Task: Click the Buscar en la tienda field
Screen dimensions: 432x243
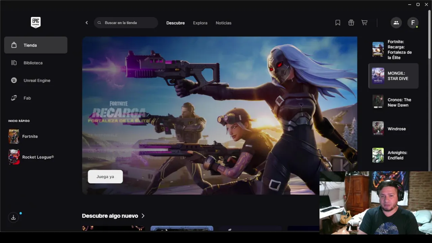Action: pyautogui.click(x=126, y=23)
